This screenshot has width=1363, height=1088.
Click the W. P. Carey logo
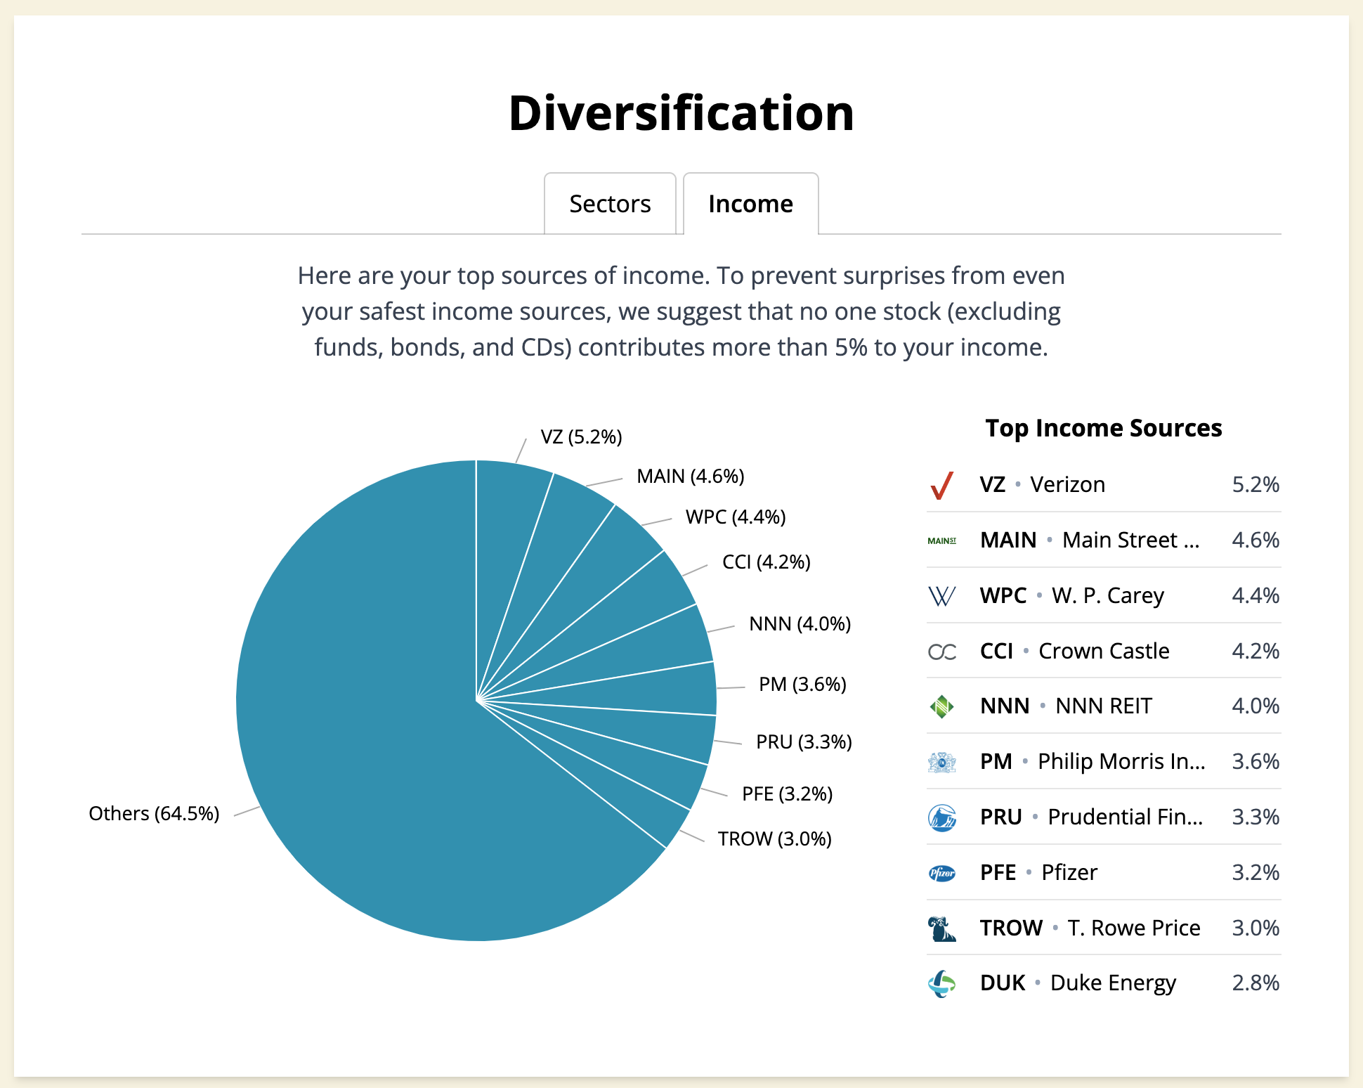tap(941, 596)
